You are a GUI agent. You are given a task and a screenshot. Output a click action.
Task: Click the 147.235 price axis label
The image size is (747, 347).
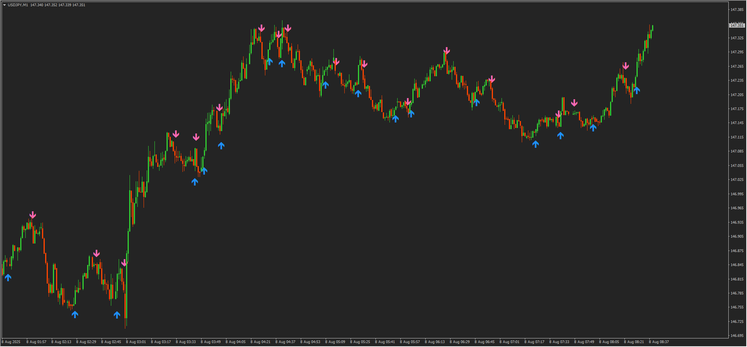(x=737, y=81)
